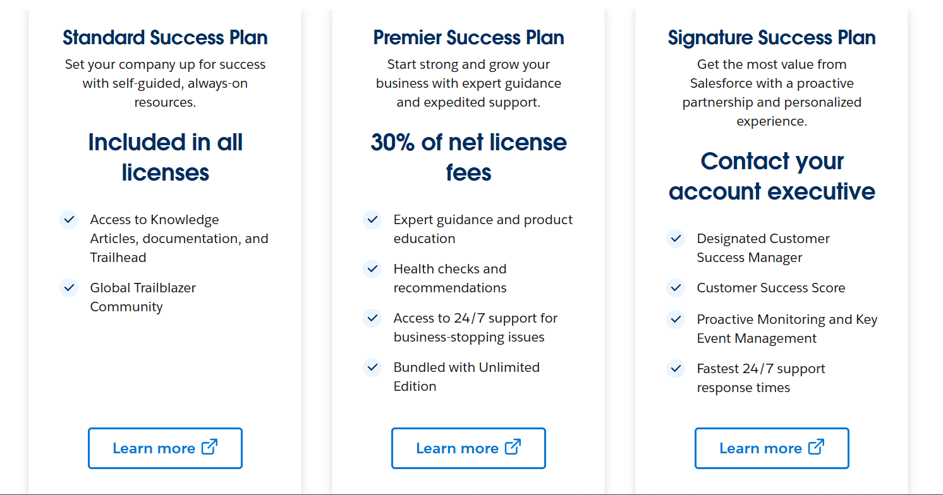
Task: Click the 30% of net license fees text
Action: (468, 157)
